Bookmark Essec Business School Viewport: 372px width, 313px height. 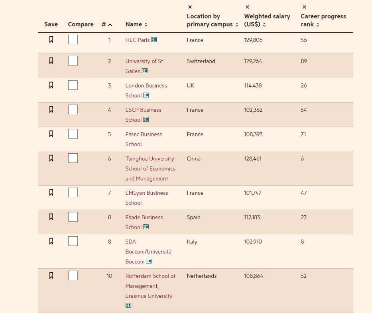point(51,134)
